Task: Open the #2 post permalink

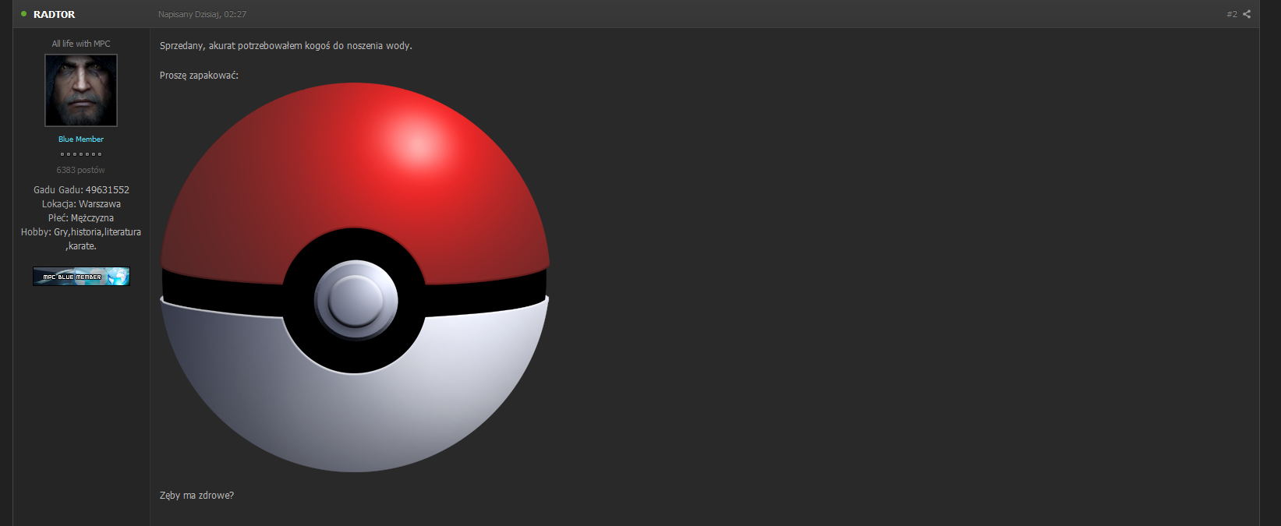Action: point(1232,14)
